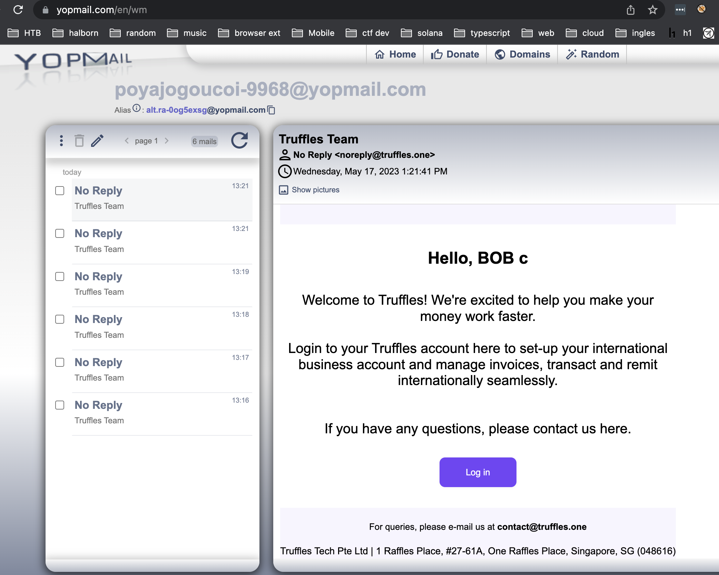This screenshot has width=719, height=575.
Task: Select the first 13:21 mail checkbox
Action: tap(60, 191)
